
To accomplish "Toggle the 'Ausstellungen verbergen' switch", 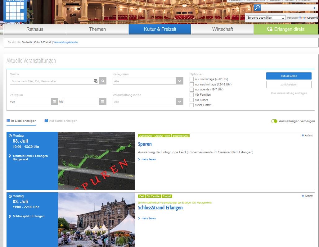I will (274, 121).
